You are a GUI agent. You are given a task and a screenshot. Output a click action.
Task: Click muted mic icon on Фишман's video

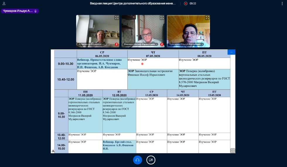coord(162,44)
